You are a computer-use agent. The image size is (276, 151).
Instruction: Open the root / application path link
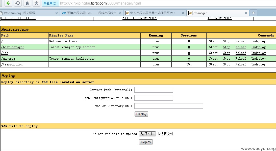click(2, 41)
